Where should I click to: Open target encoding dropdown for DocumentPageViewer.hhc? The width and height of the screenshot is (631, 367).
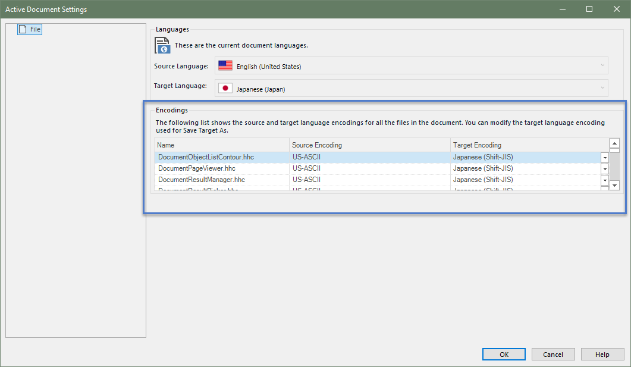[x=604, y=168]
